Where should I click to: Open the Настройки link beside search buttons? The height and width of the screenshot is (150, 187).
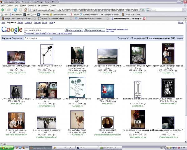pyautogui.click(x=110, y=31)
